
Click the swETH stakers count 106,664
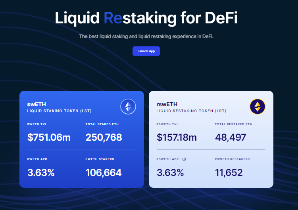click(104, 172)
